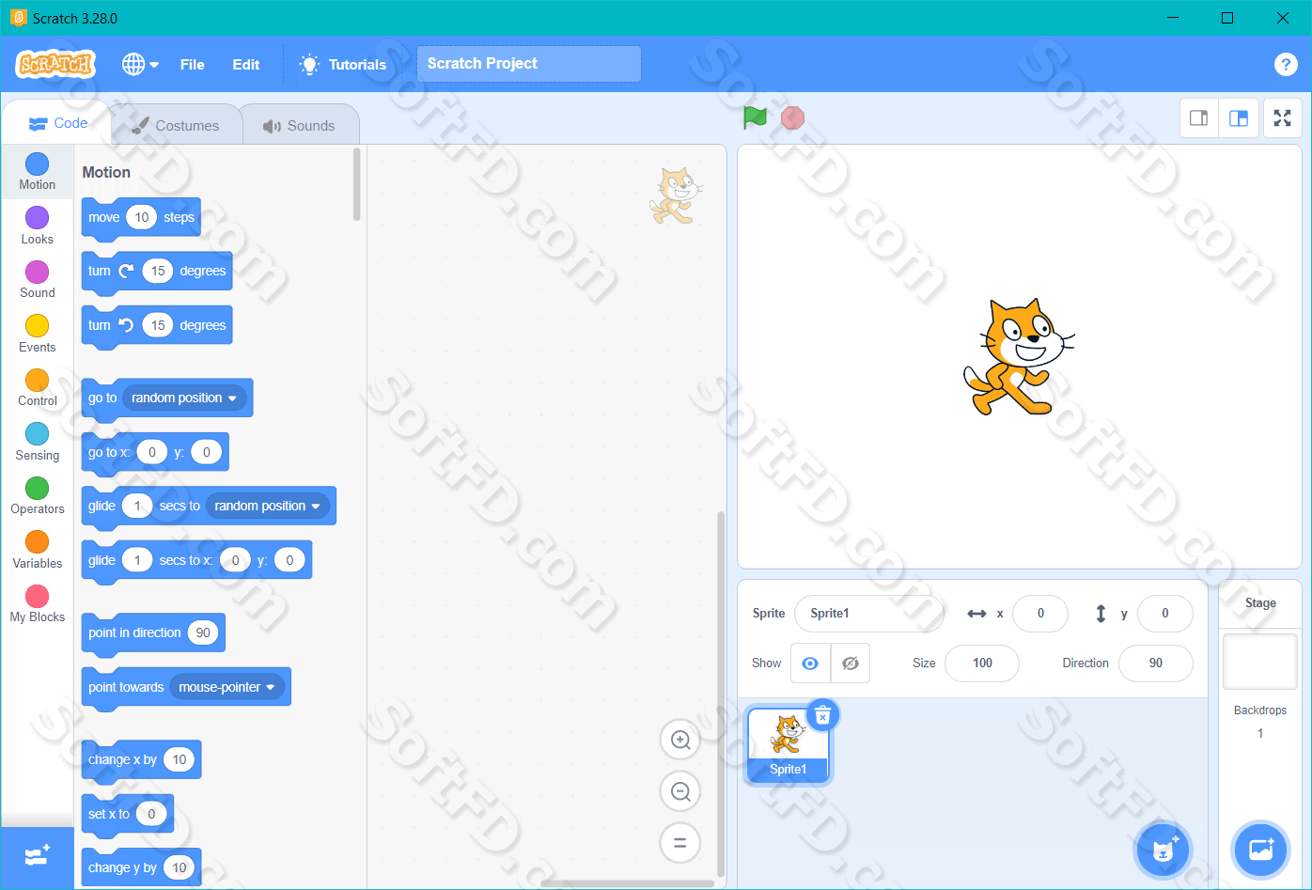The width and height of the screenshot is (1312, 890).
Task: Switch to the Costumes tab
Action: 176,125
